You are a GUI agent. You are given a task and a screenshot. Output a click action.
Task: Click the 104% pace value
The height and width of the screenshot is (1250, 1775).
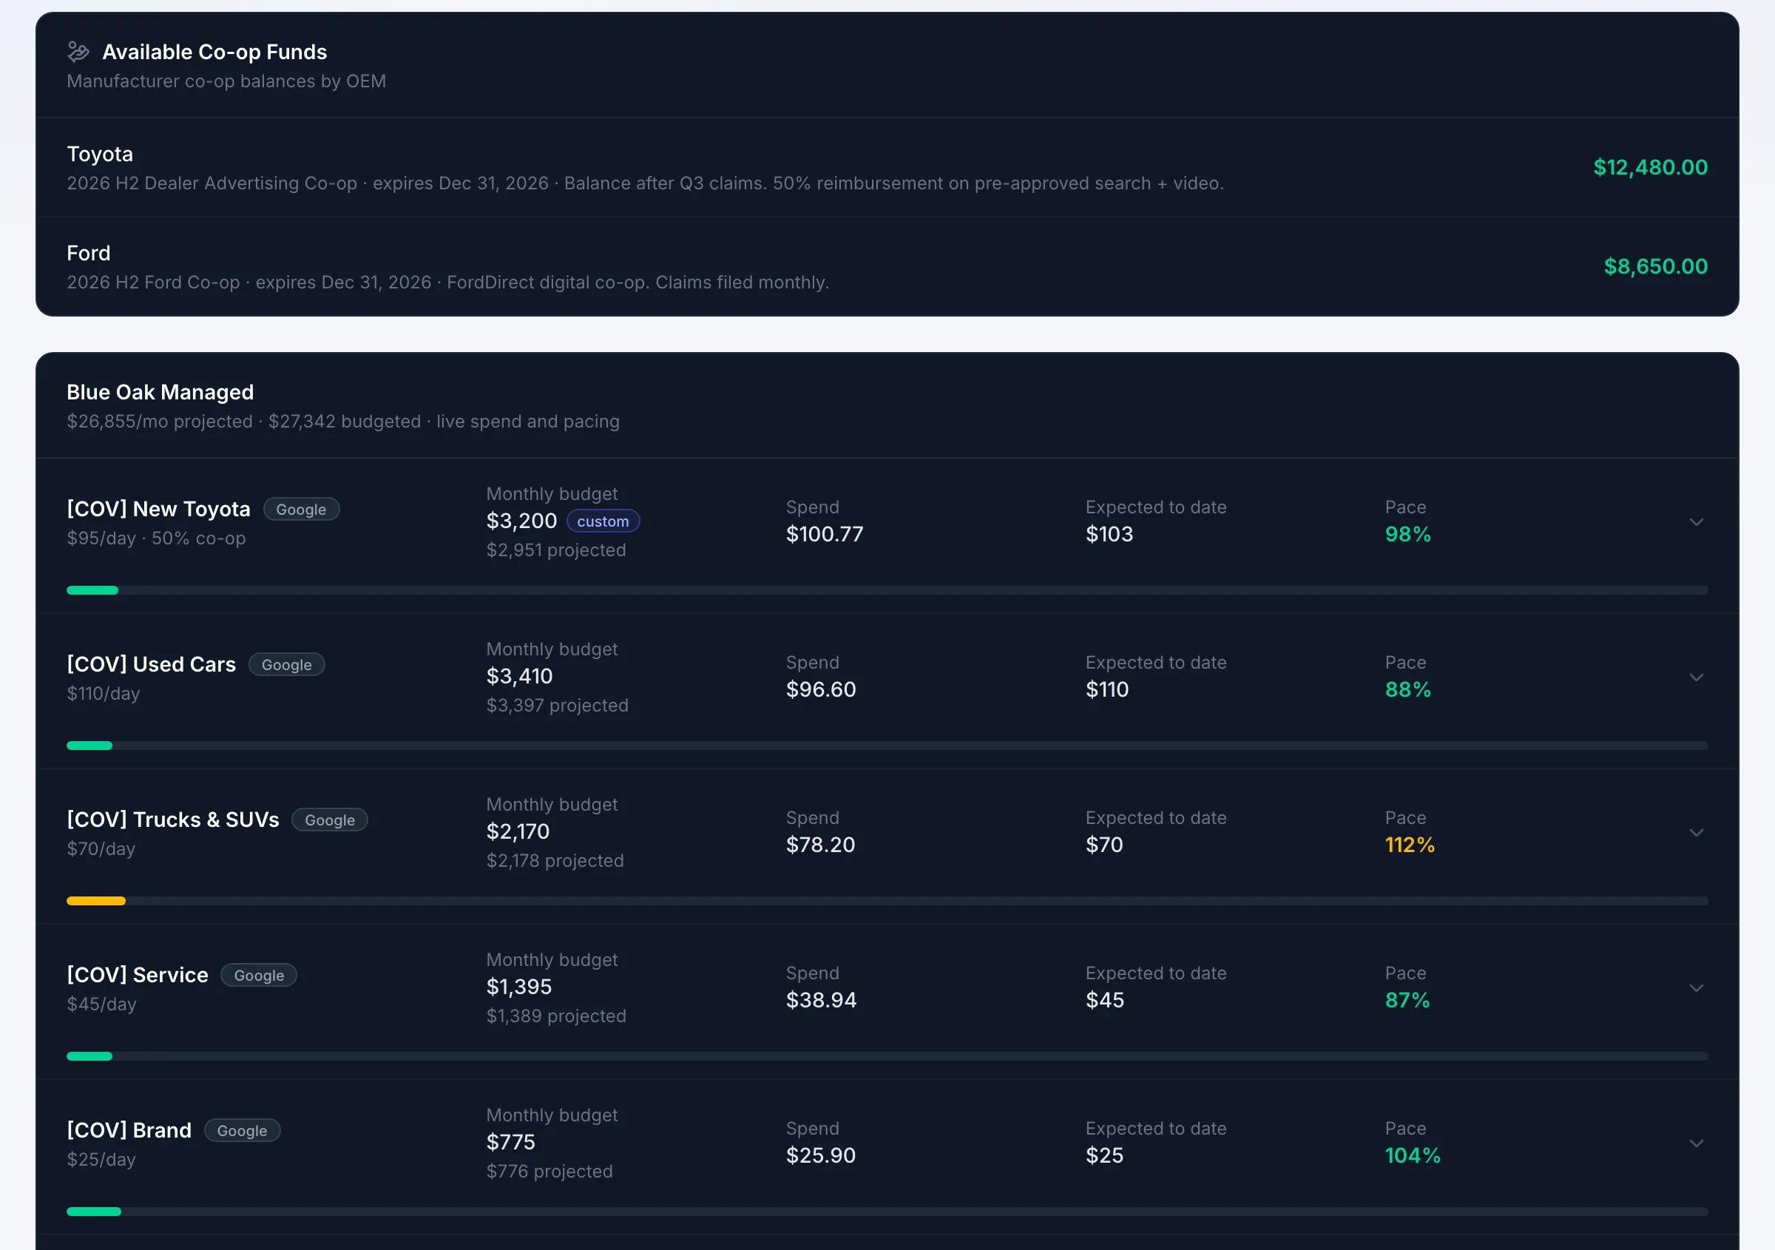[x=1413, y=1155]
